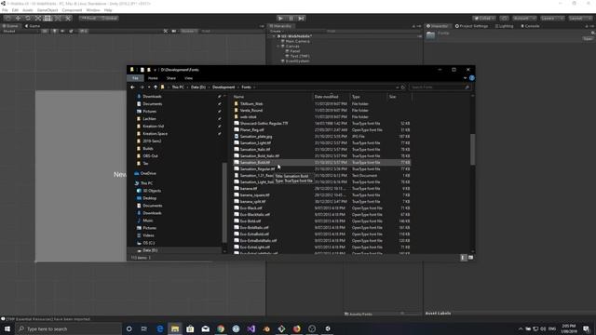Viewport: 596px width, 335px height.
Task: Click the cloud services icon in Unity toolbar
Action: [x=504, y=19]
